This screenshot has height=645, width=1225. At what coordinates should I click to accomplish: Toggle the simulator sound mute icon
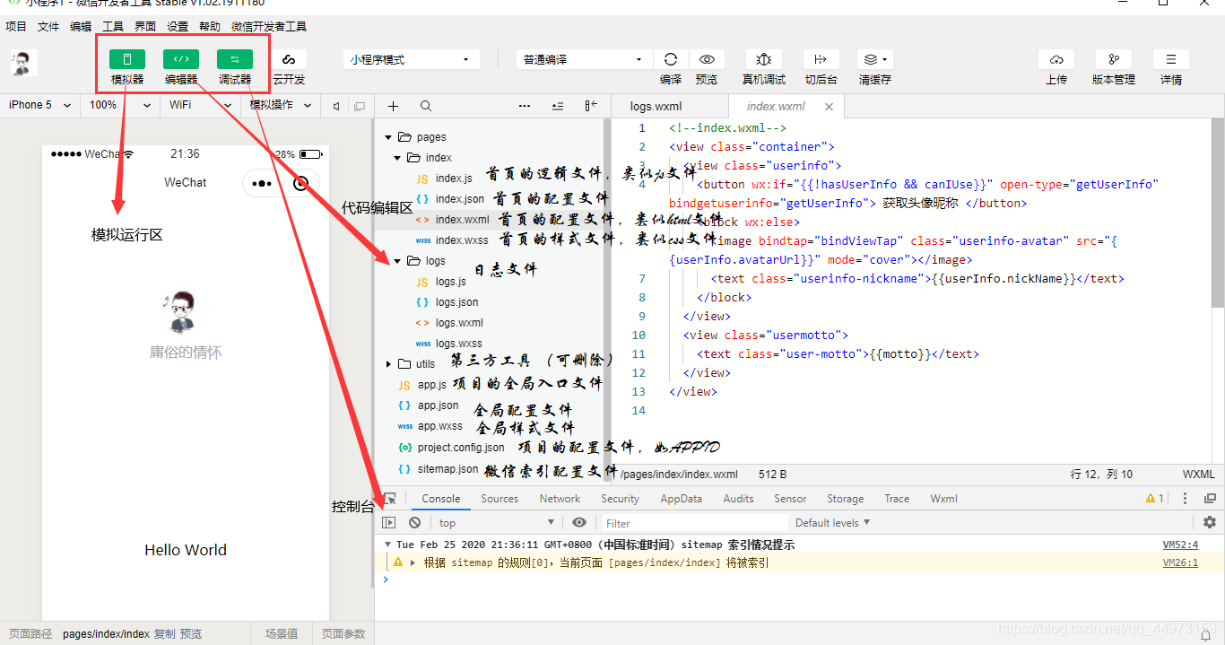pos(336,106)
